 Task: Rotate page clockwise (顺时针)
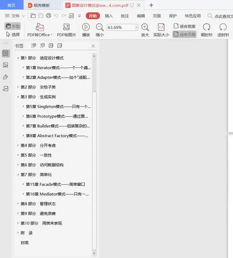click(207, 30)
